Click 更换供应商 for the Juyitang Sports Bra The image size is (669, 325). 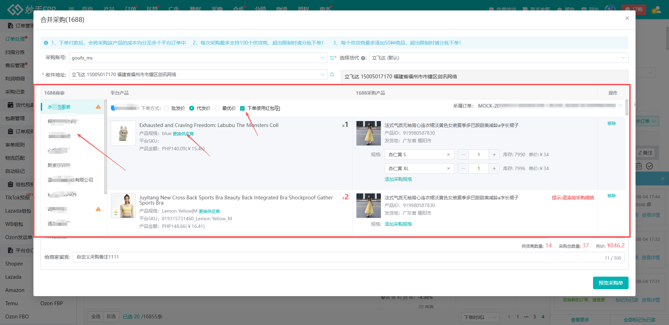[209, 211]
